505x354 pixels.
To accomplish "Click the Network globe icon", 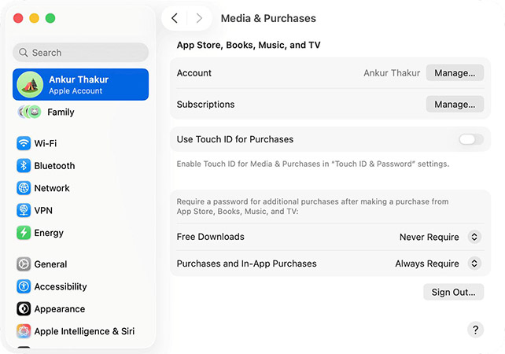I will [24, 188].
